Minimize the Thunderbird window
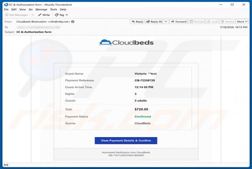Screen dimensions: 252x169 (221, 4)
